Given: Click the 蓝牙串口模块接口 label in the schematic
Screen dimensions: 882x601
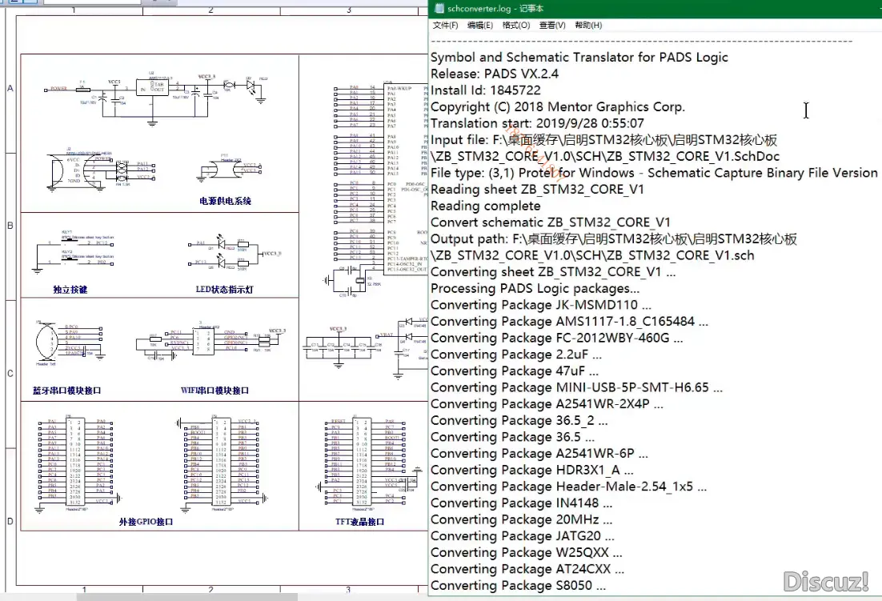Looking at the screenshot, I should [67, 391].
